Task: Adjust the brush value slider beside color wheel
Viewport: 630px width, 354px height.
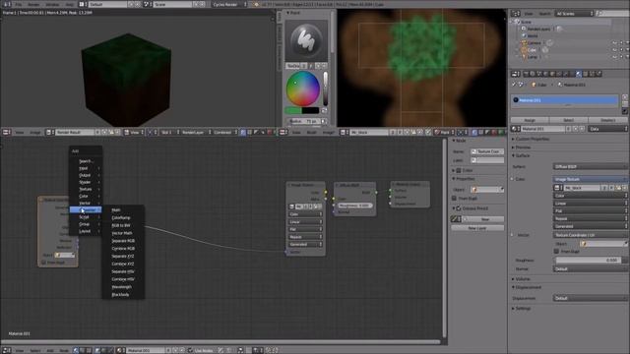Action: tap(325, 88)
